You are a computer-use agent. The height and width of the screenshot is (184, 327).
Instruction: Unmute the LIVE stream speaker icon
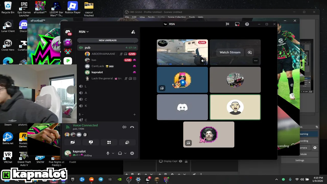coord(203,61)
